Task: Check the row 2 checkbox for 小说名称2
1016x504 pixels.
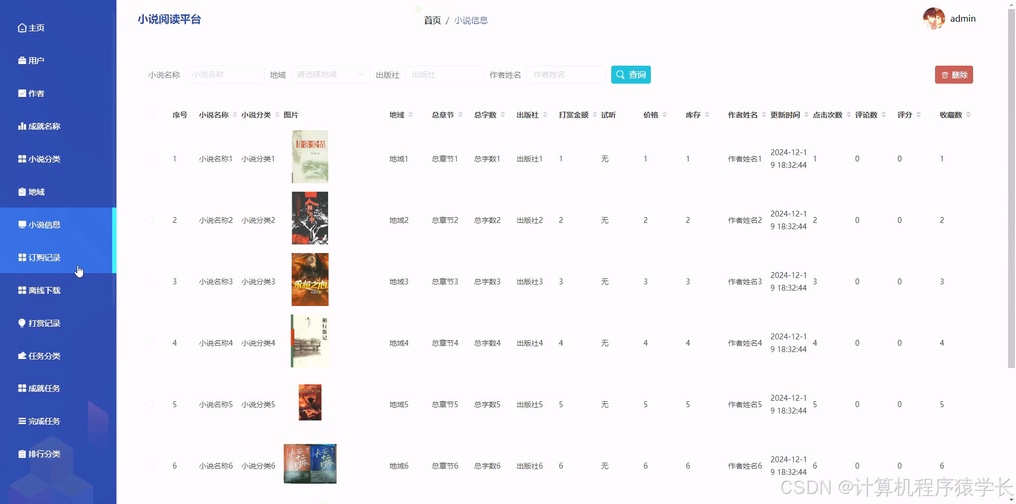Action: pos(150,220)
